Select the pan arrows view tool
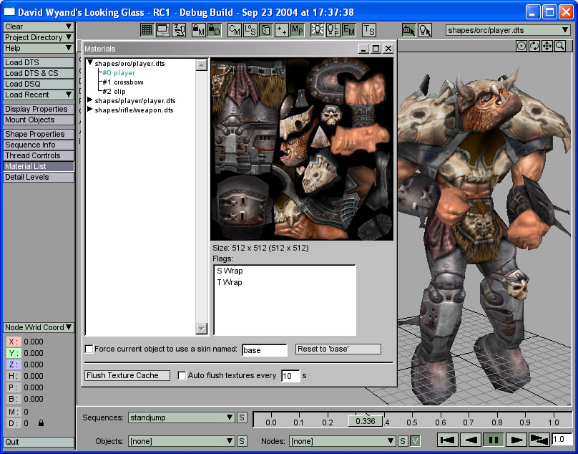Screen dimensions: 578x454 [547, 46]
